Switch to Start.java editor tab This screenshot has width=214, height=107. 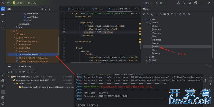[x=98, y=9]
